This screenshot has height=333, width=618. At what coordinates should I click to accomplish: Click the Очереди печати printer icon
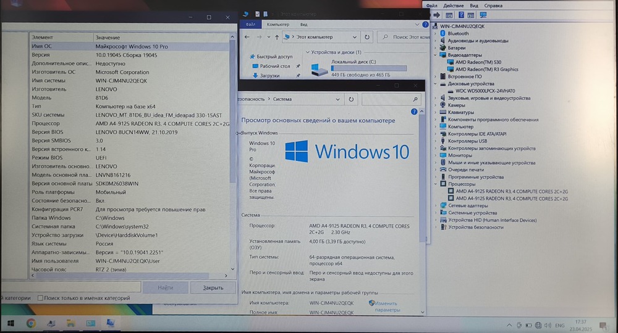click(x=443, y=170)
